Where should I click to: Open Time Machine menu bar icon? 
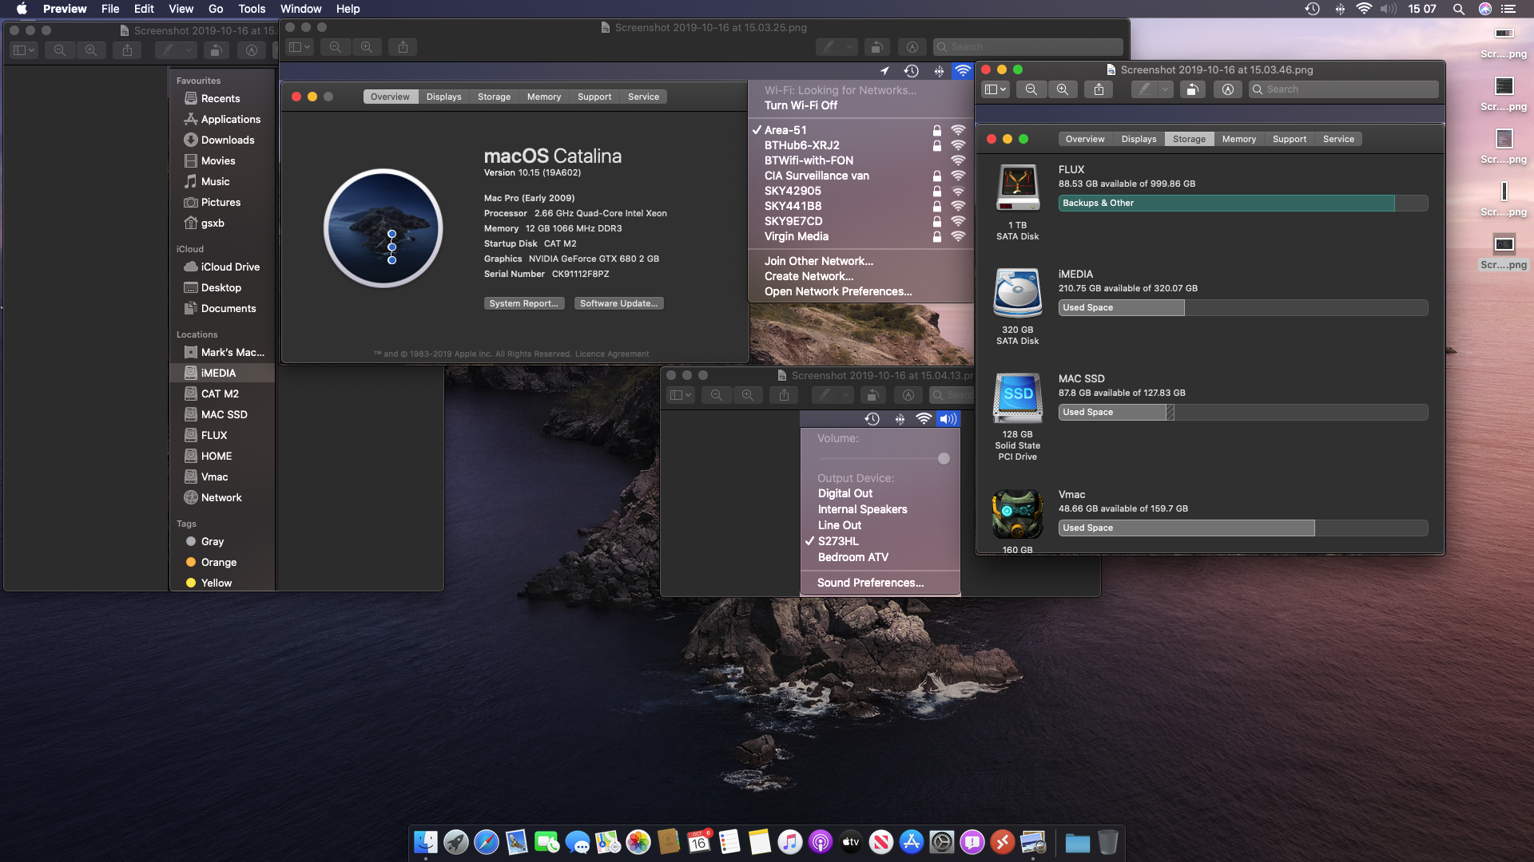pos(1312,9)
